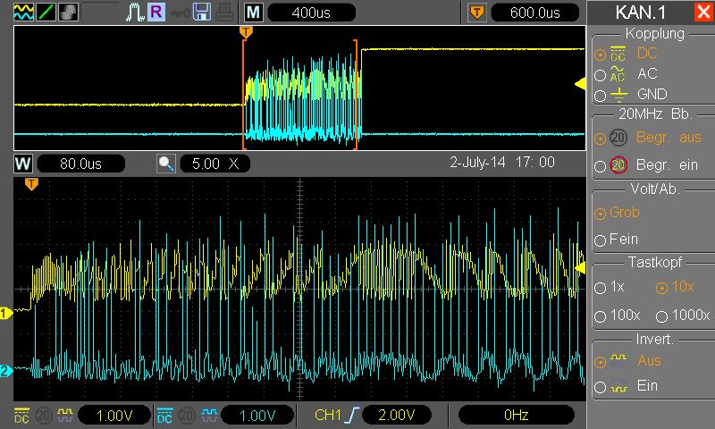
Task: Click the grey persistence display icon
Action: (x=68, y=12)
